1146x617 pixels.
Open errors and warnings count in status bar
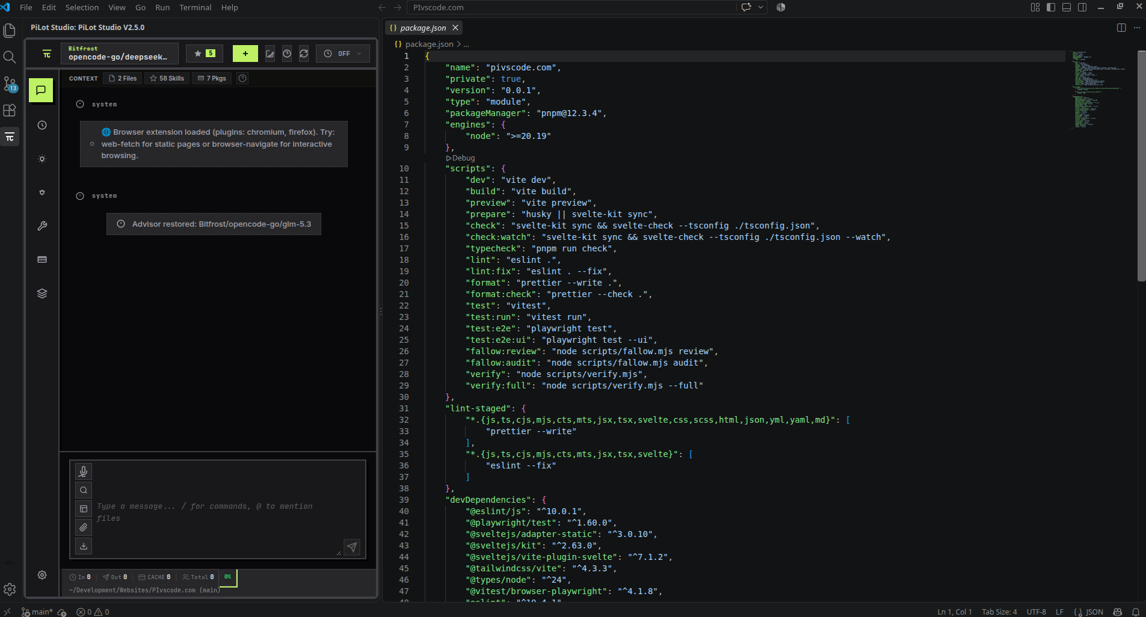93,612
